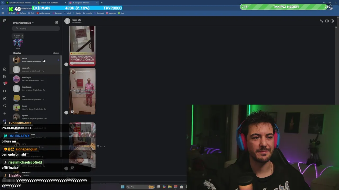Open the tab search dropdown arrow

coord(2,3)
